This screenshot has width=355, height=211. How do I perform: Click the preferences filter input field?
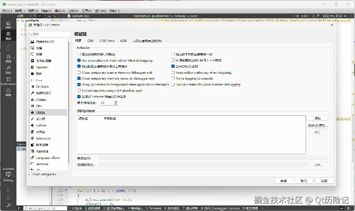[50, 34]
